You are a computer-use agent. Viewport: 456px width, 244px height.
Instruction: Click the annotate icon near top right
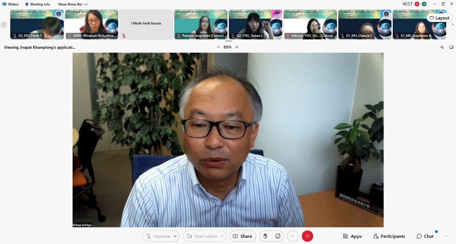tap(442, 47)
